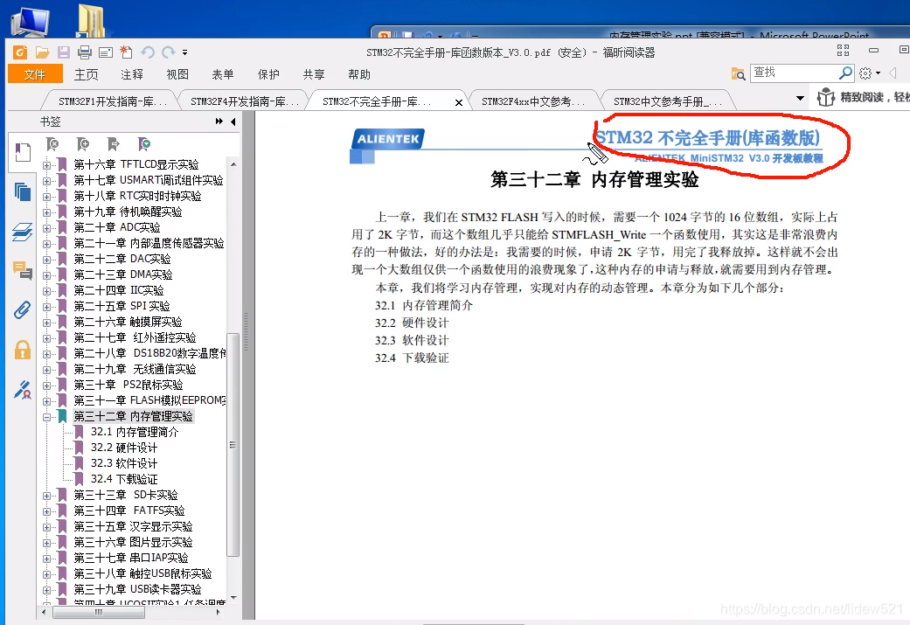Save the document with the disk icon
This screenshot has height=625, width=910.
click(63, 52)
